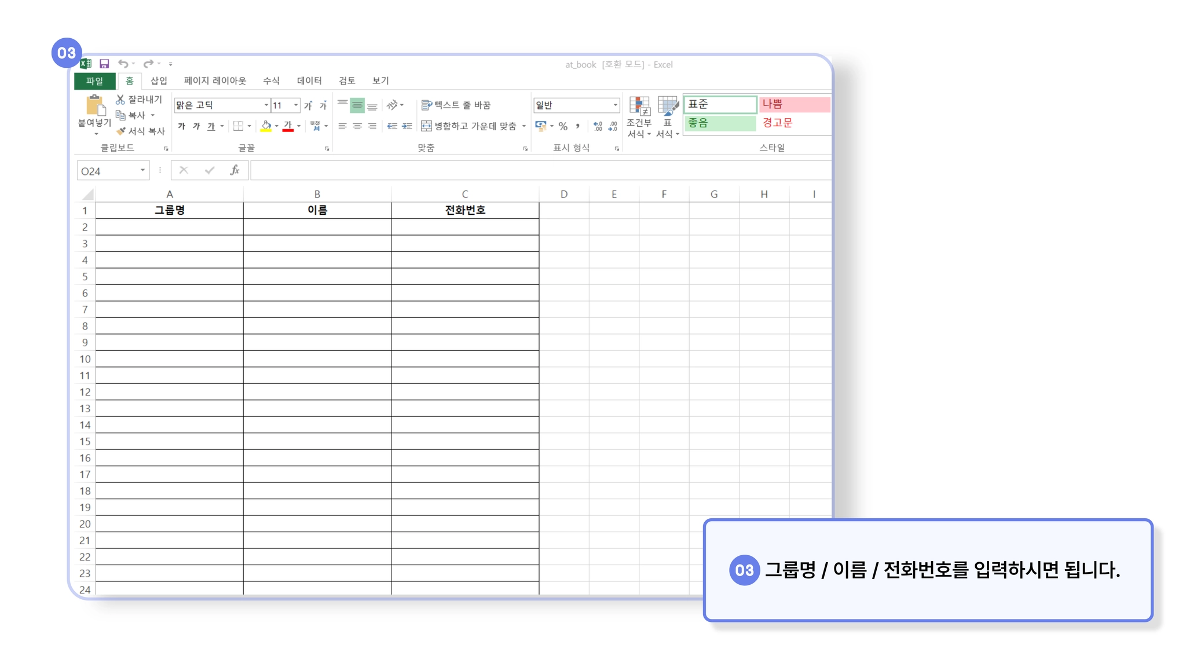Click the increase indent icon
Image resolution: width=1186 pixels, height=667 pixels.
click(407, 126)
